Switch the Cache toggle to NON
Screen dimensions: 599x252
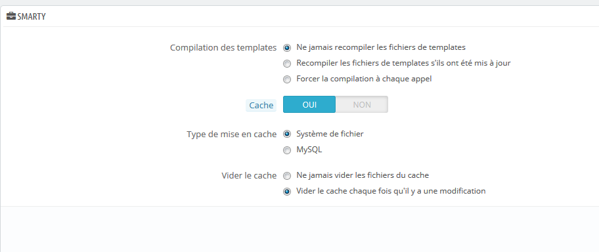coord(362,104)
